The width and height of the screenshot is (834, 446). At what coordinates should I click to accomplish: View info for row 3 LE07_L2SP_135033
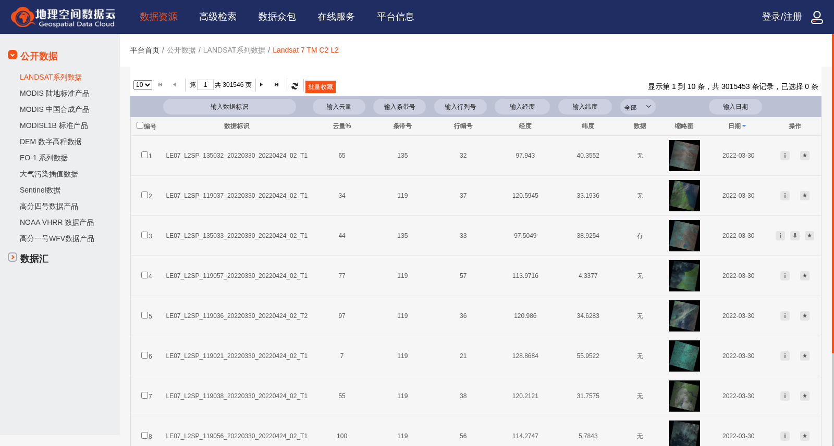tap(780, 236)
